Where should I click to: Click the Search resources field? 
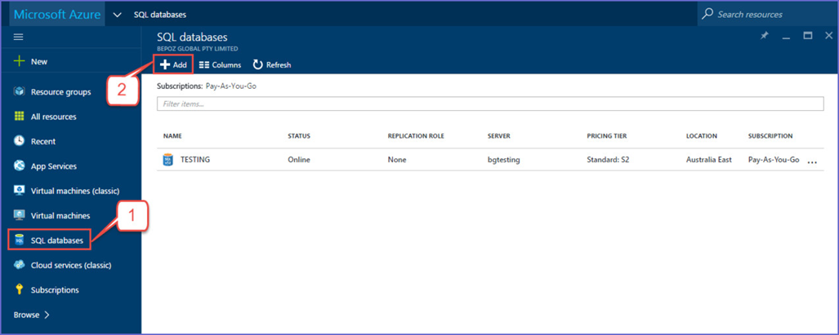tap(768, 15)
